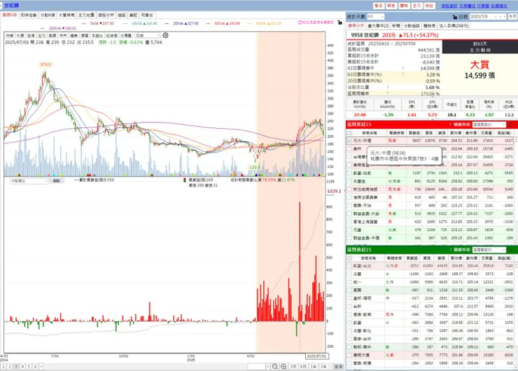This screenshot has height=371, width=518.
Task: Open 關鍵券商 dropdown in red buy header
Action: (489, 125)
